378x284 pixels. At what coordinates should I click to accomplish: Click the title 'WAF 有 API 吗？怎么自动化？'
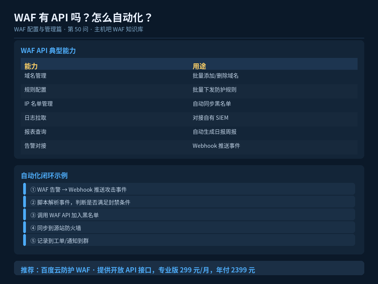[83, 18]
